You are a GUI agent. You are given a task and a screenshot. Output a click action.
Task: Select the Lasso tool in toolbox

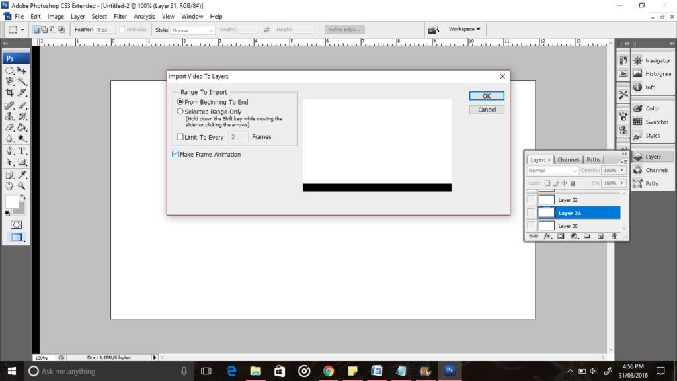coord(9,81)
